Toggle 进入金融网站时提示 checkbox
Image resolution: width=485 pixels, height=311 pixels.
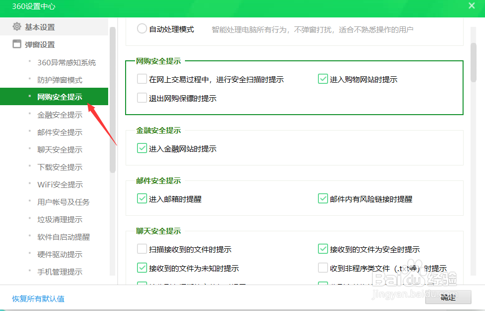coord(142,149)
